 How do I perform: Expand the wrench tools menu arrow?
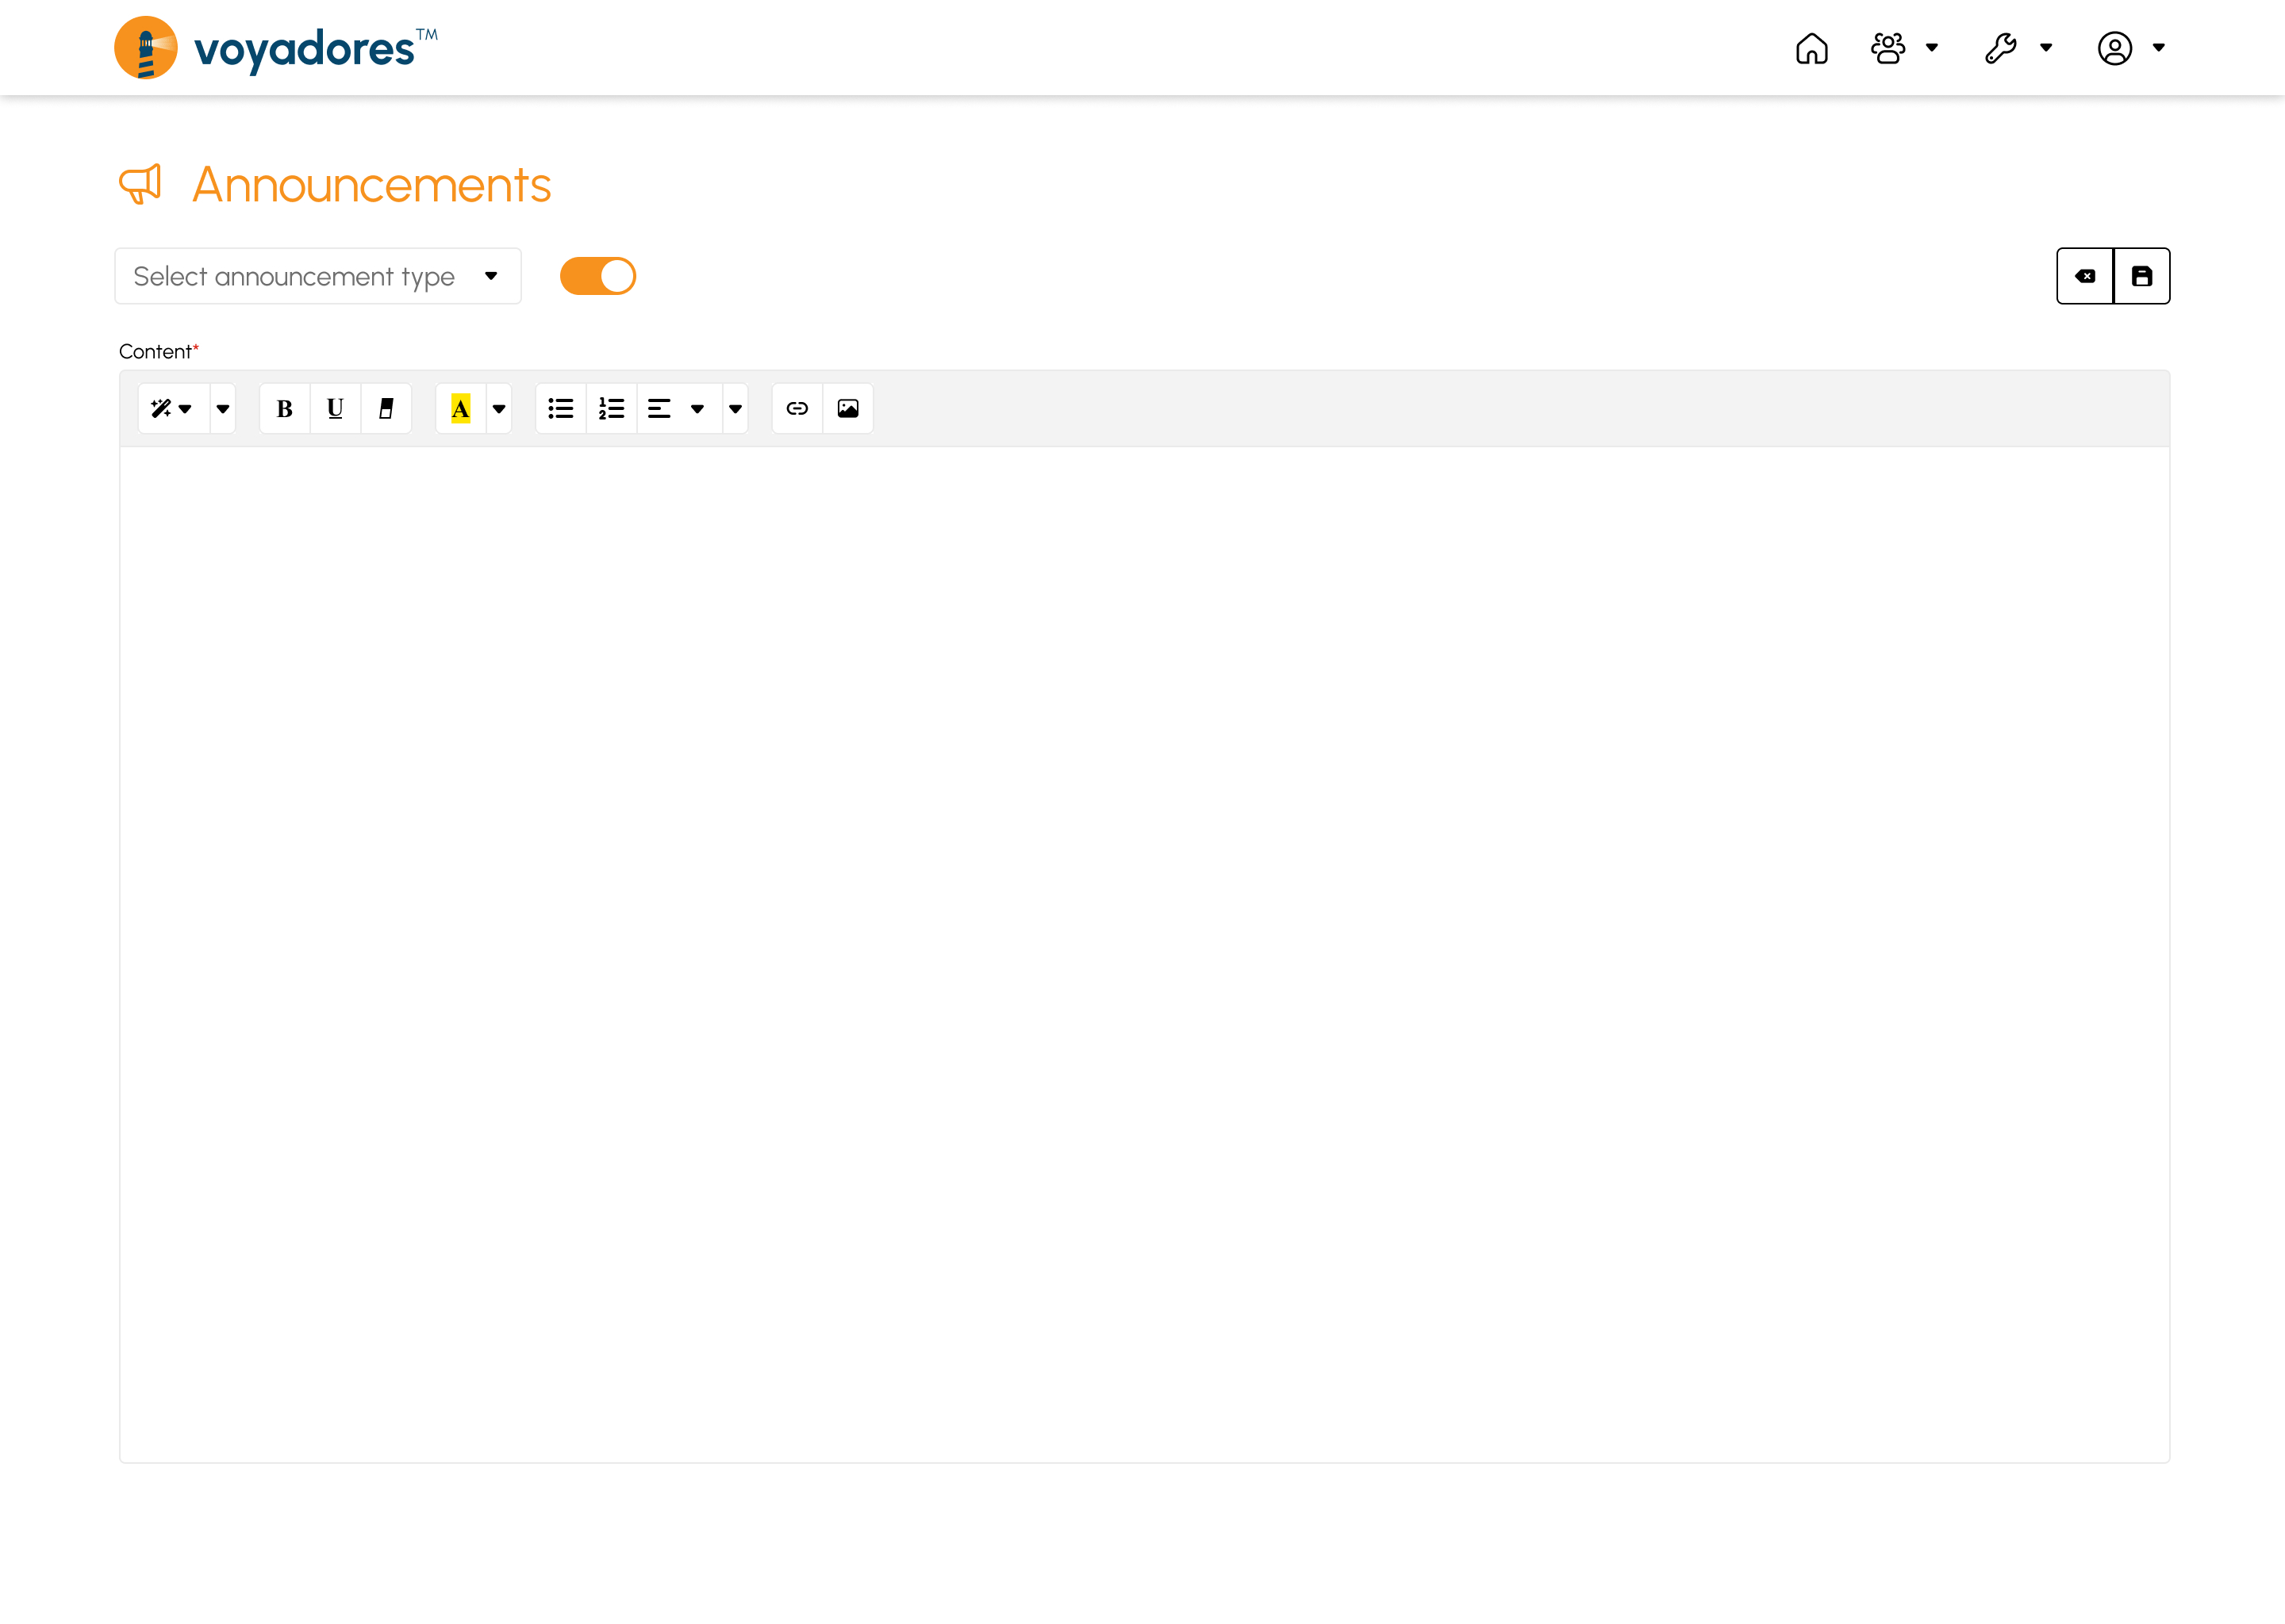point(2046,48)
